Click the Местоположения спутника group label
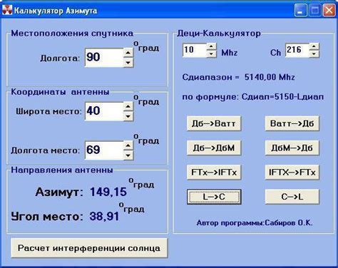This screenshot has height=268, width=338. 72,33
